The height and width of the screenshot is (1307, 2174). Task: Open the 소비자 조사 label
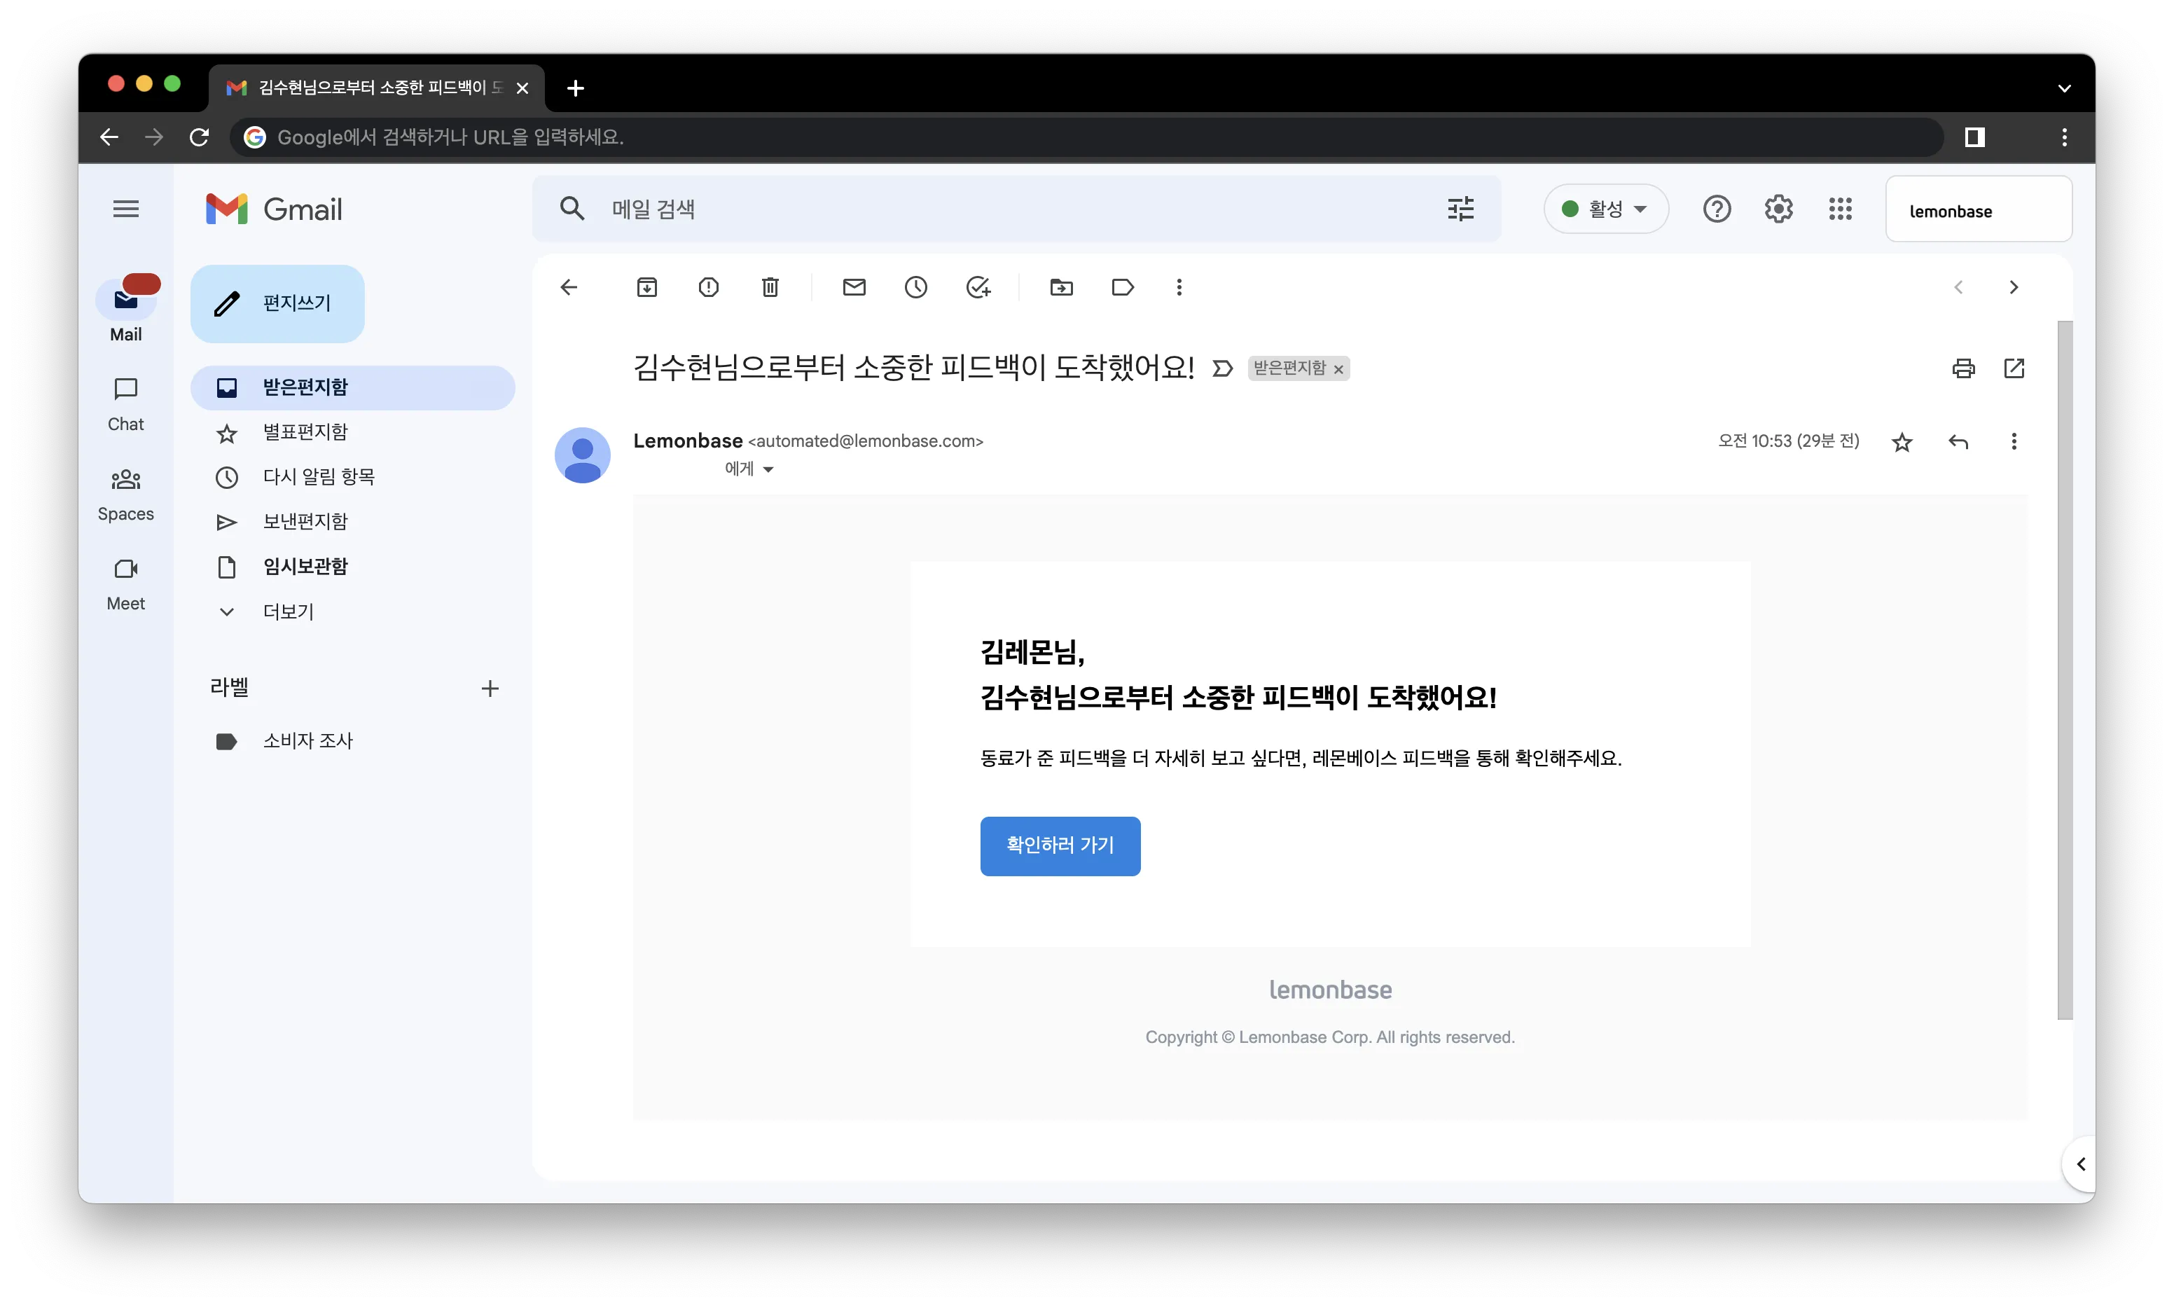point(352,740)
